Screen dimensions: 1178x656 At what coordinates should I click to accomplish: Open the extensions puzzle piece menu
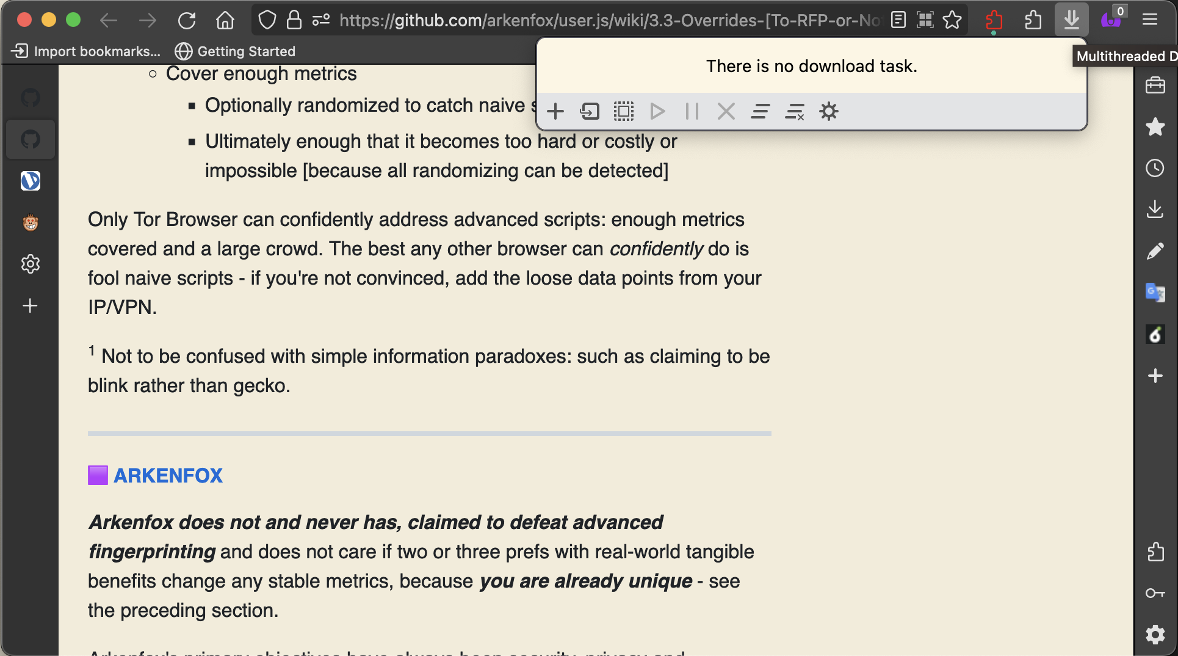click(x=1033, y=20)
